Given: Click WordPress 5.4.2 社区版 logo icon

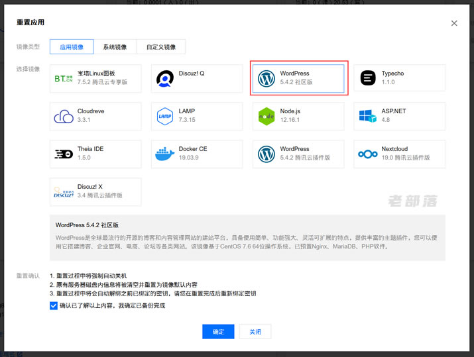Looking at the screenshot, I should point(267,79).
